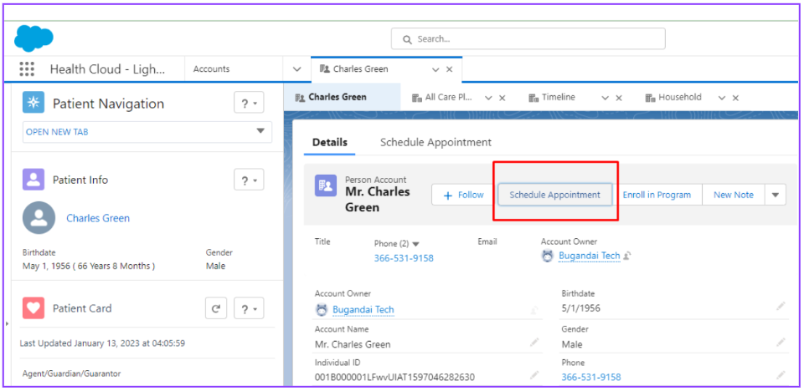804x391 pixels.
Task: Click the New Note button
Action: click(734, 195)
